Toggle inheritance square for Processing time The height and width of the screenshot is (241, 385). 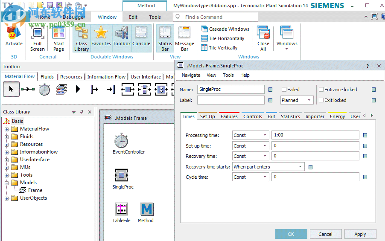point(365,135)
